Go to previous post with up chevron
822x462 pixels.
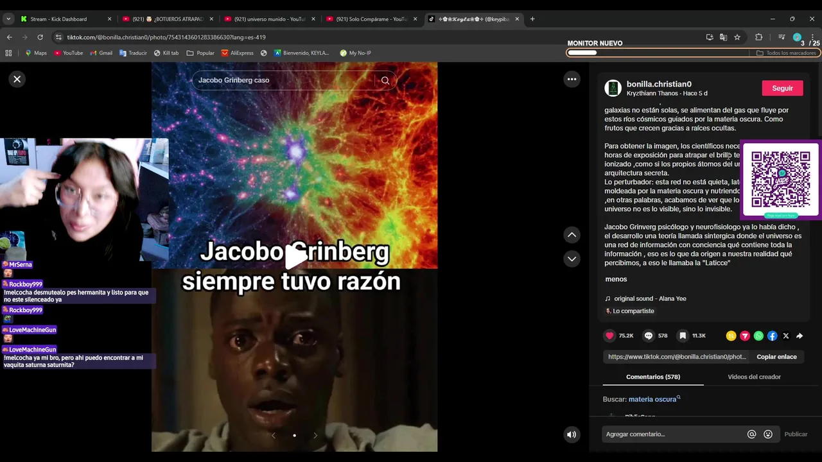(572, 235)
